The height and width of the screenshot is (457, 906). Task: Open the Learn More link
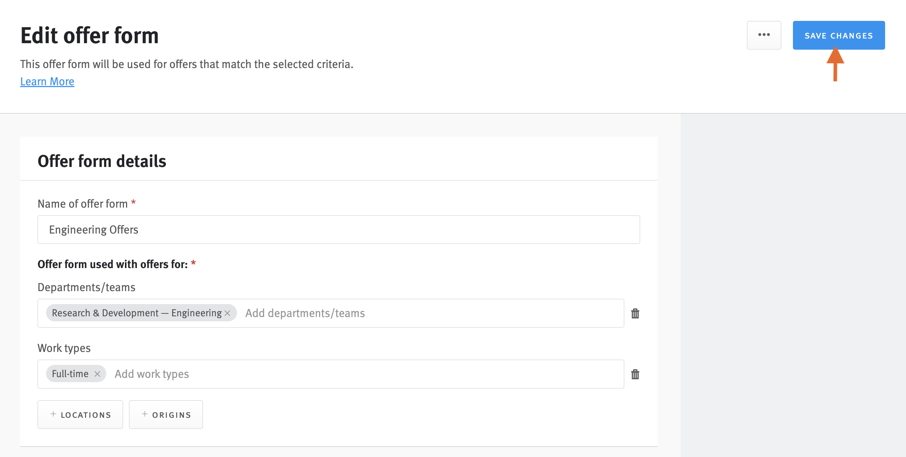[x=47, y=81]
